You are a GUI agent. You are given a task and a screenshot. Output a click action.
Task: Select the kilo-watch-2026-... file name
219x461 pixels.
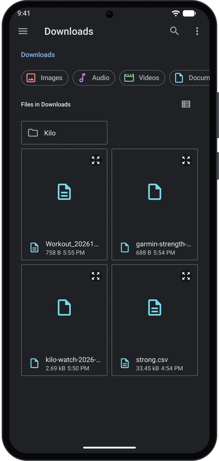(x=73, y=360)
